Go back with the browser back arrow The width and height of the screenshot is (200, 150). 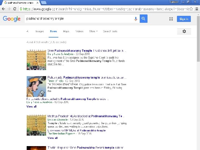click(x=3, y=9)
